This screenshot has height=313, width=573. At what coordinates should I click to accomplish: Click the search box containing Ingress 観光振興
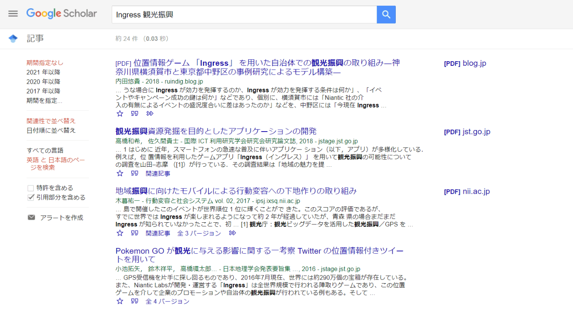244,15
